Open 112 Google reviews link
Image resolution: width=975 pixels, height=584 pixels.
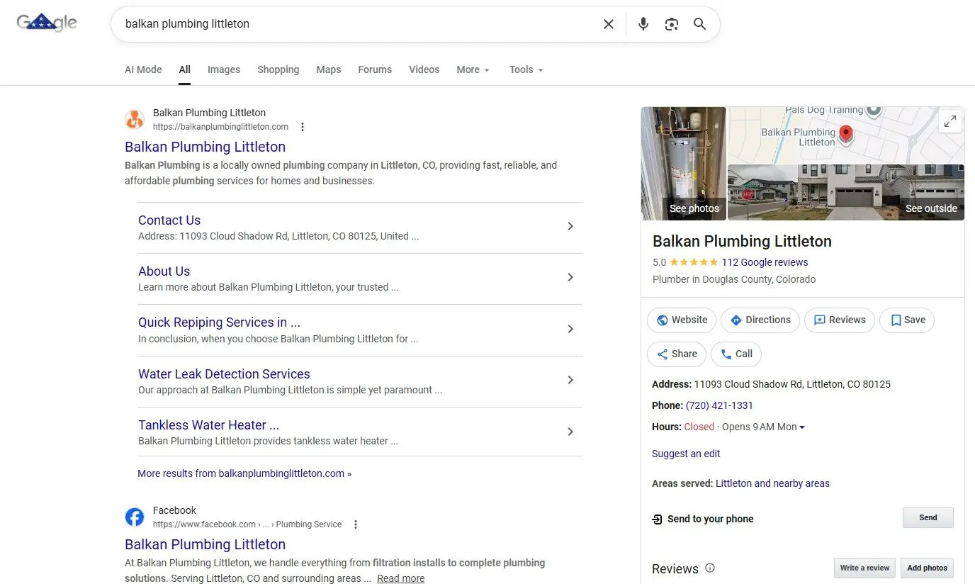pos(765,262)
